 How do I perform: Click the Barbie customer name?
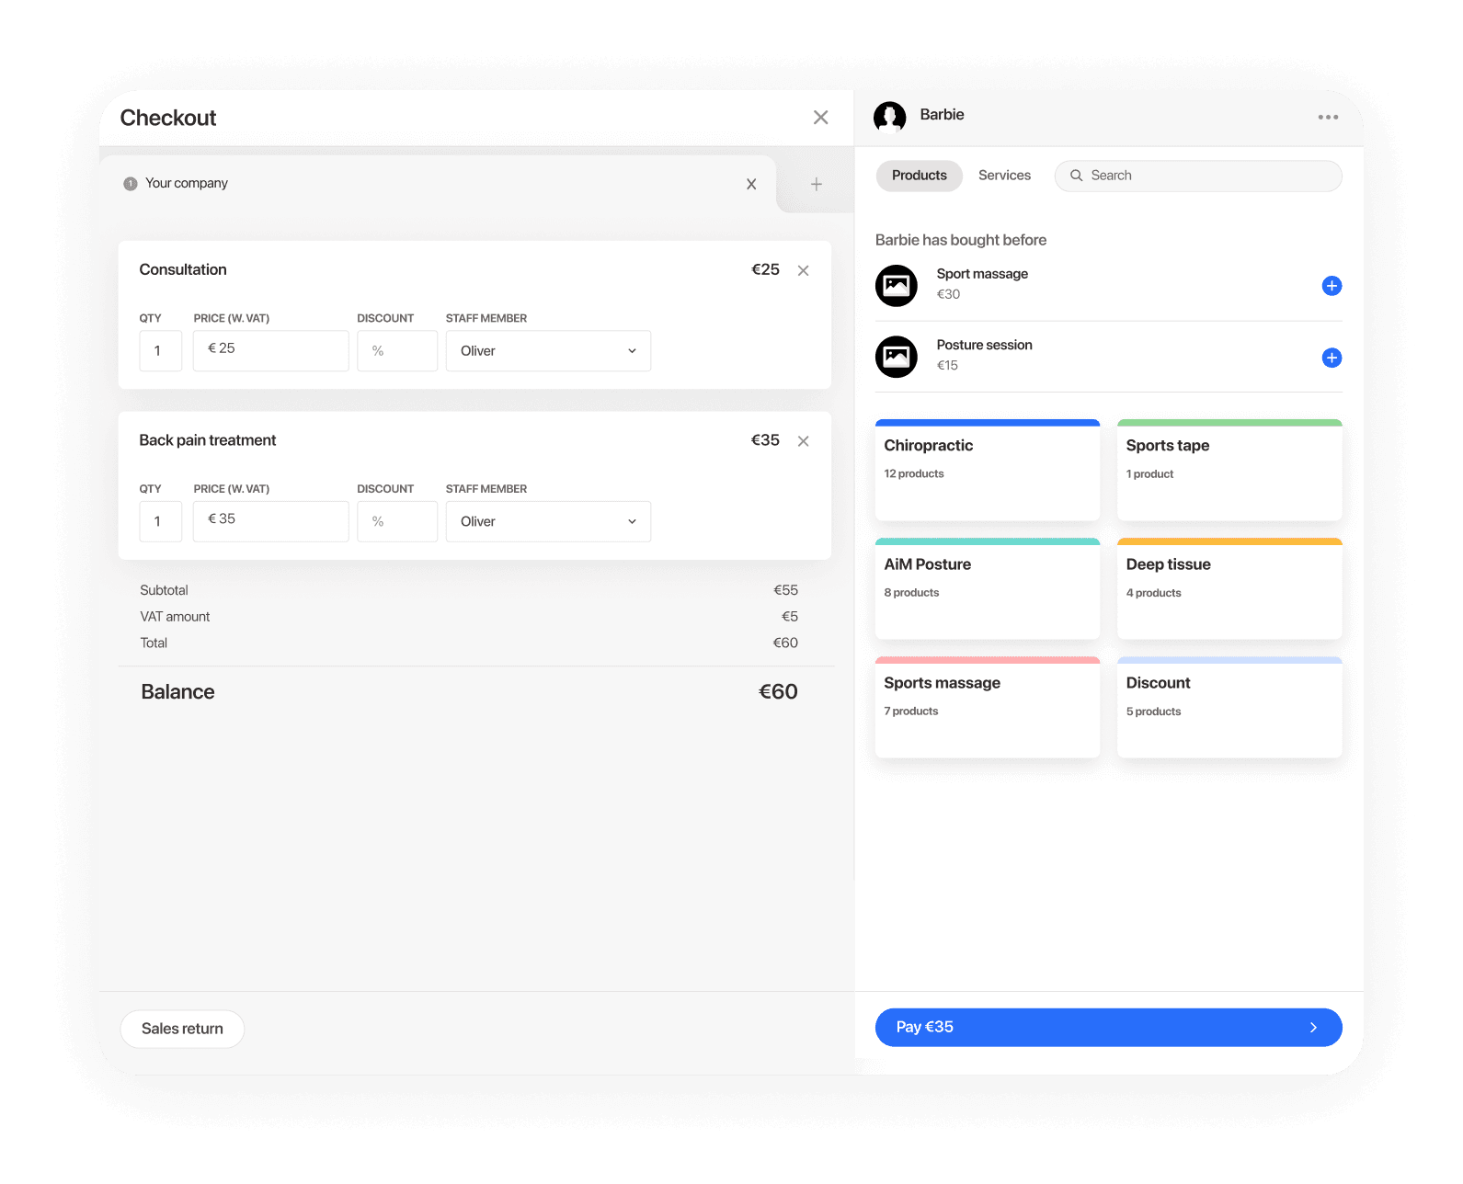click(x=942, y=115)
